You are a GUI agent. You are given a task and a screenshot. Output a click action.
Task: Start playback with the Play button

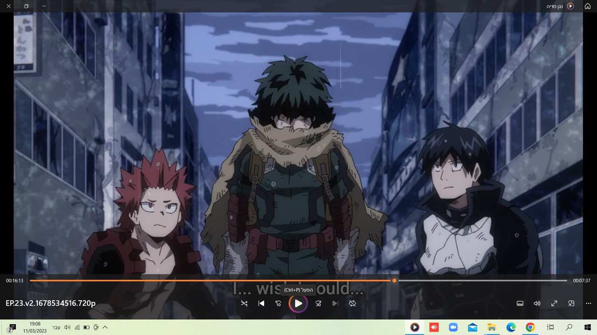pos(298,303)
